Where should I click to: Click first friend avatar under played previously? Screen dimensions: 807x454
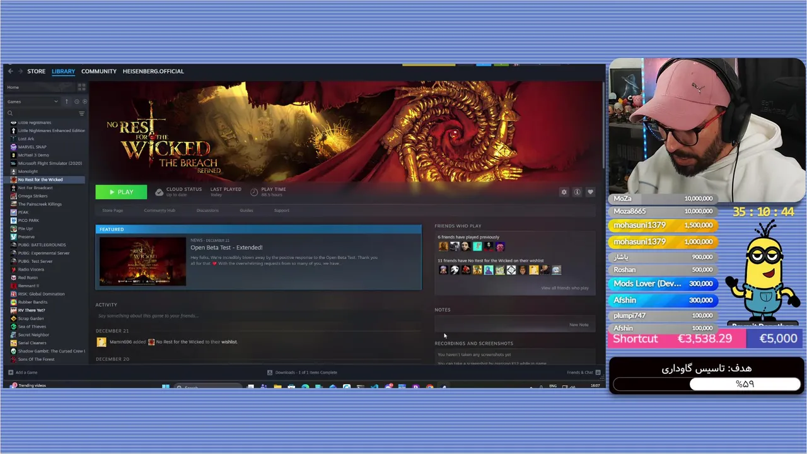443,247
